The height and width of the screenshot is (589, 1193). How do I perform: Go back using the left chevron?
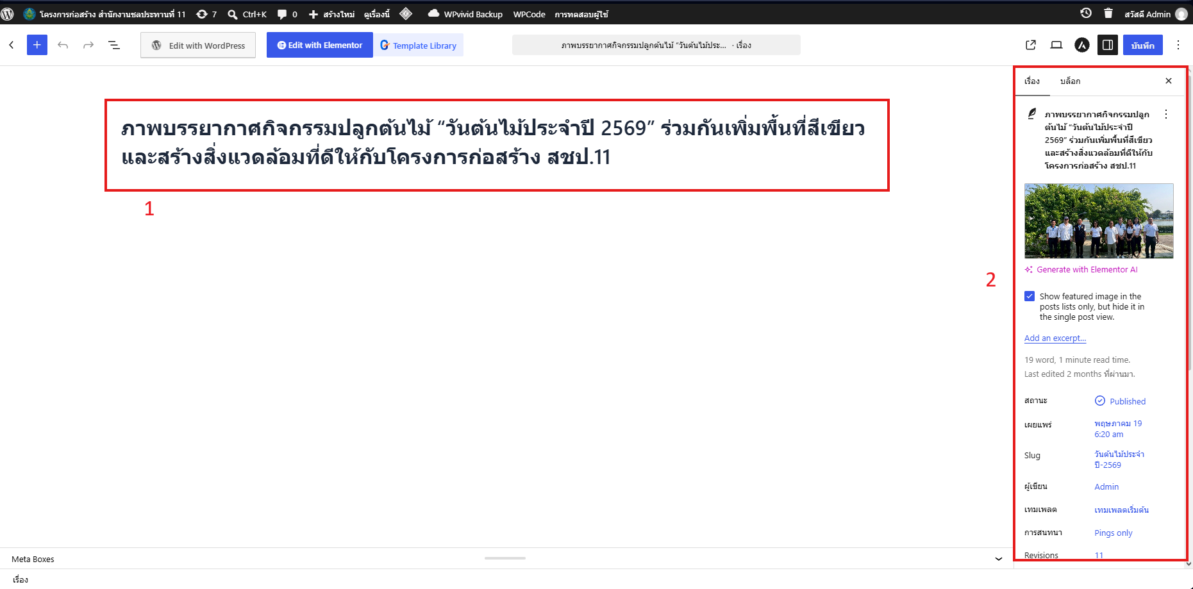pos(11,45)
